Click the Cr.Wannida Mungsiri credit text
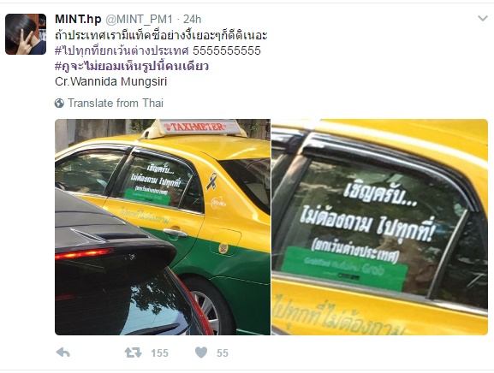This screenshot has height=373, width=494. point(110,81)
